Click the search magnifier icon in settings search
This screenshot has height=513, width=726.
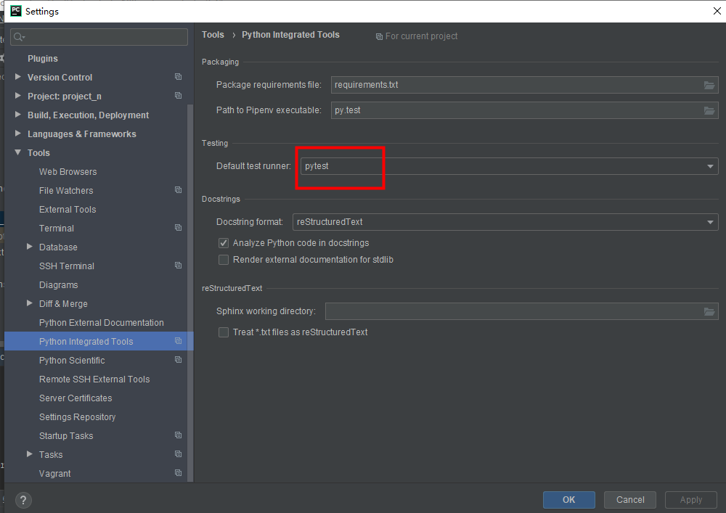click(19, 37)
